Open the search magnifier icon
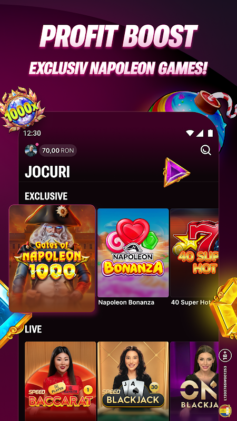This screenshot has height=421, width=237. coord(206,150)
